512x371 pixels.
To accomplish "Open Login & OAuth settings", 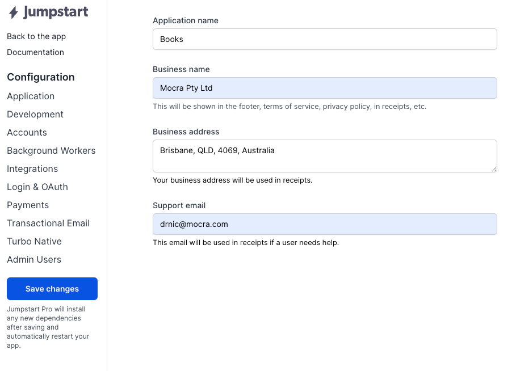I will point(37,187).
